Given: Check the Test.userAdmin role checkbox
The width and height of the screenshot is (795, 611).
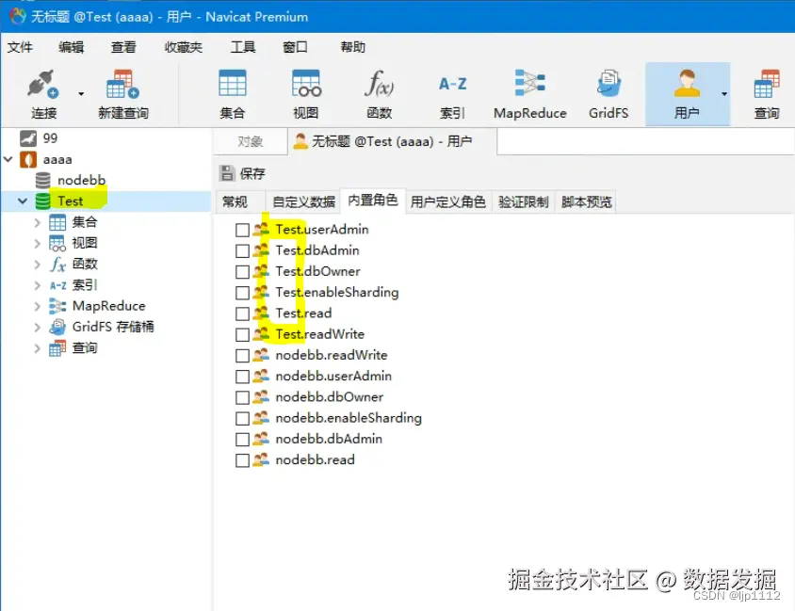Looking at the screenshot, I should (242, 230).
